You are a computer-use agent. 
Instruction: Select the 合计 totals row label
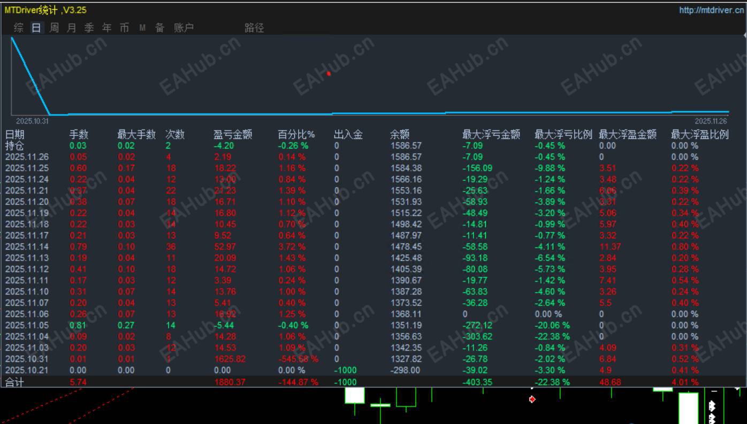pyautogui.click(x=15, y=382)
